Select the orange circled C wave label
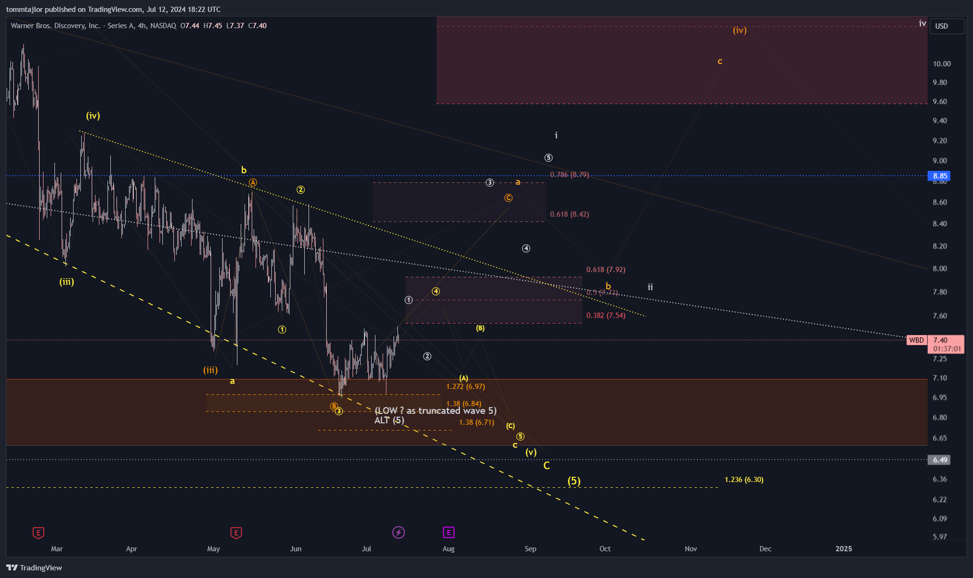Image resolution: width=973 pixels, height=578 pixels. [x=508, y=198]
